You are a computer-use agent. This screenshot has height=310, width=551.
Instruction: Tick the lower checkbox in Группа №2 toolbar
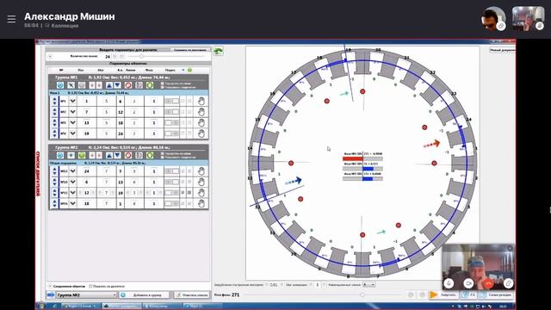[x=163, y=157]
